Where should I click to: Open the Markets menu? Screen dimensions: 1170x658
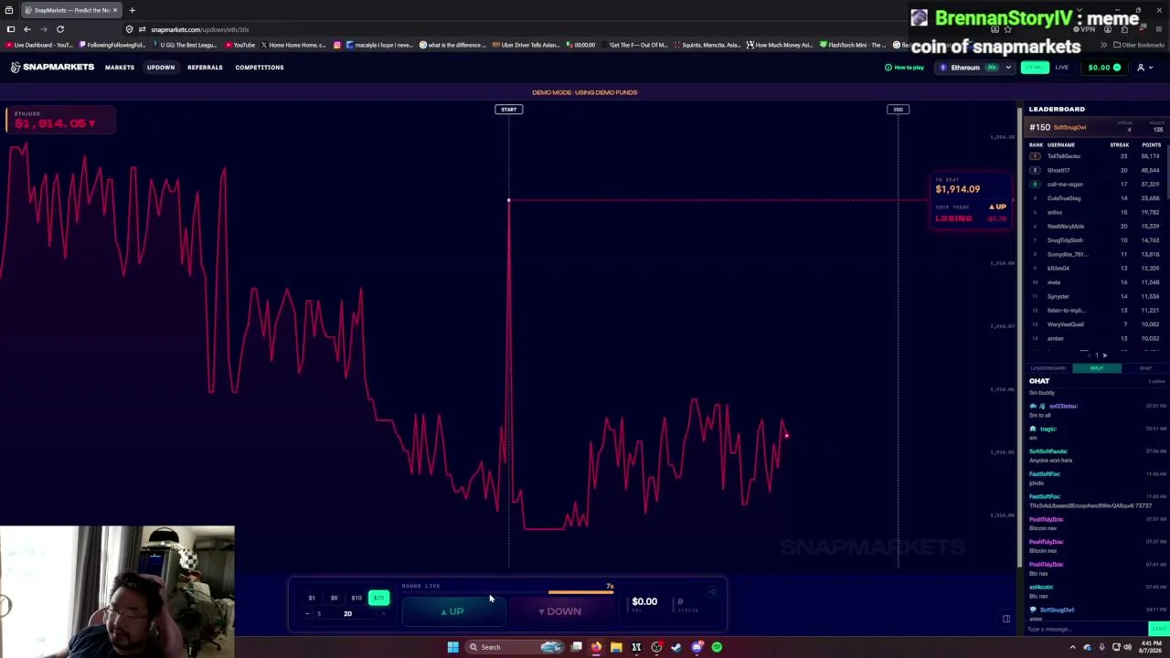(119, 67)
